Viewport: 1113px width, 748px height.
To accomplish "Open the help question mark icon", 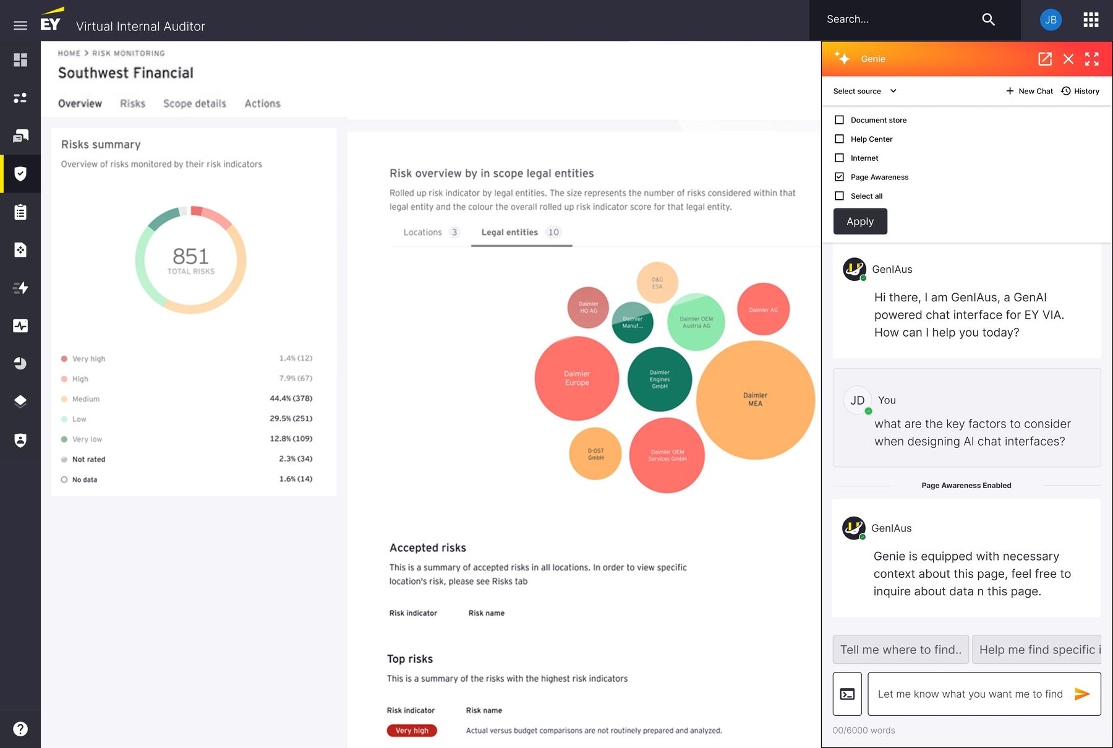I will click(x=20, y=729).
